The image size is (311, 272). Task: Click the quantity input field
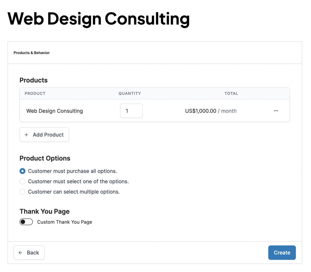click(131, 111)
